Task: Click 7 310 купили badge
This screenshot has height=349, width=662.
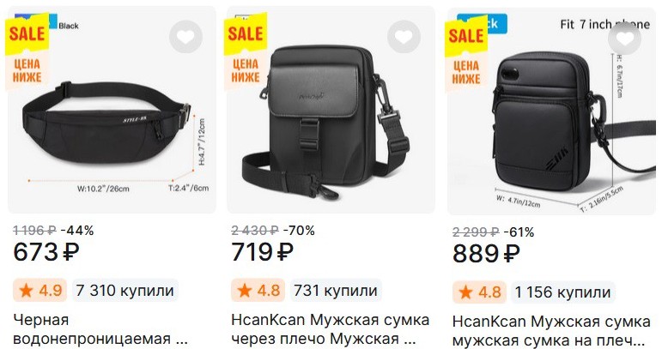Action: 125,291
